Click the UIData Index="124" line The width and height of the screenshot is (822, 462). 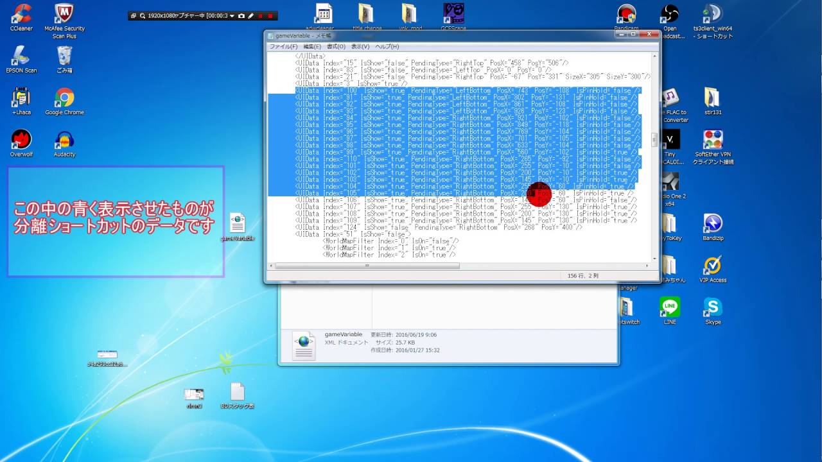coord(439,227)
